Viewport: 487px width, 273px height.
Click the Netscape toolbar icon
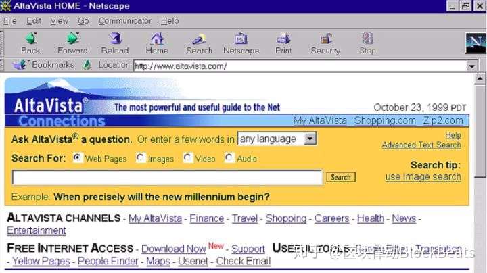[x=241, y=39]
